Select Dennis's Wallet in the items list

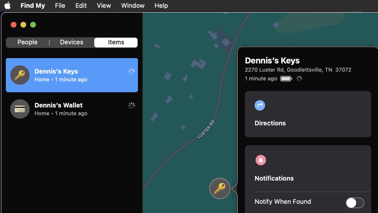pyautogui.click(x=72, y=109)
